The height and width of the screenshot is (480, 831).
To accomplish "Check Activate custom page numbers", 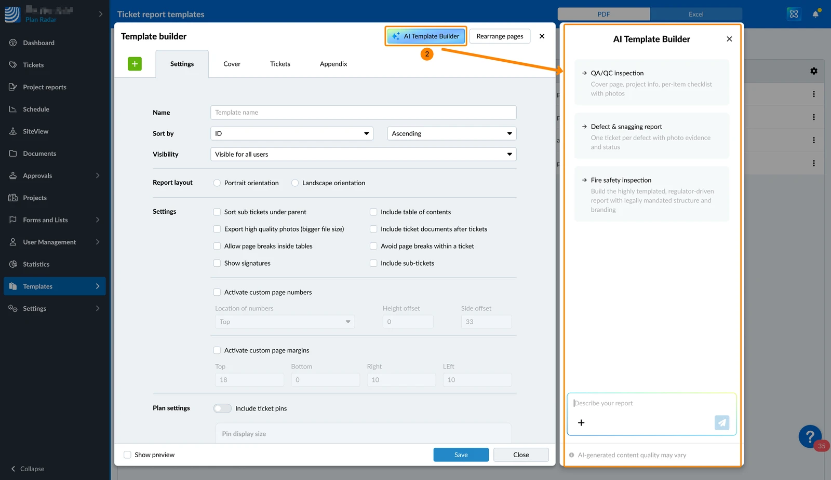I will click(x=217, y=292).
